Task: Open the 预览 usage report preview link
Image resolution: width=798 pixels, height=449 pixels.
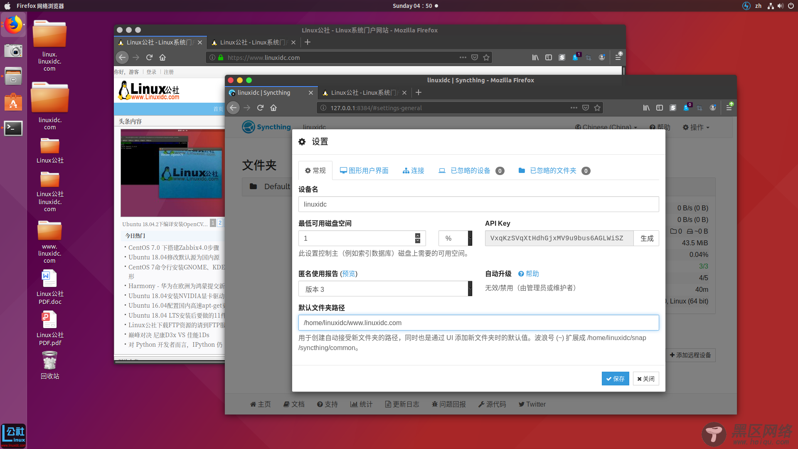Action: 349,274
